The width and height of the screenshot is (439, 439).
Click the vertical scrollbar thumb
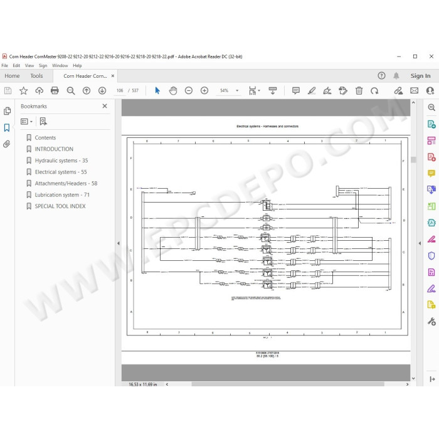point(413,159)
